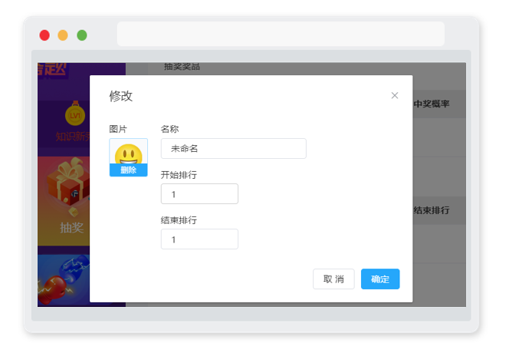Click the browser address bar
The image size is (506, 353).
tap(281, 34)
